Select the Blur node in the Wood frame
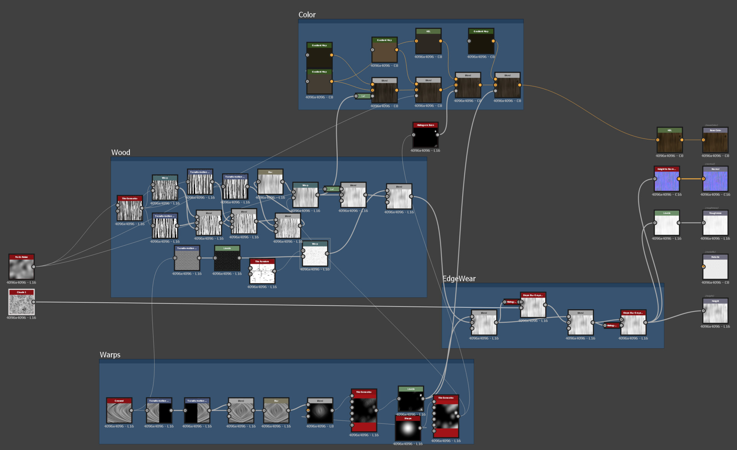737x450 pixels. (270, 182)
